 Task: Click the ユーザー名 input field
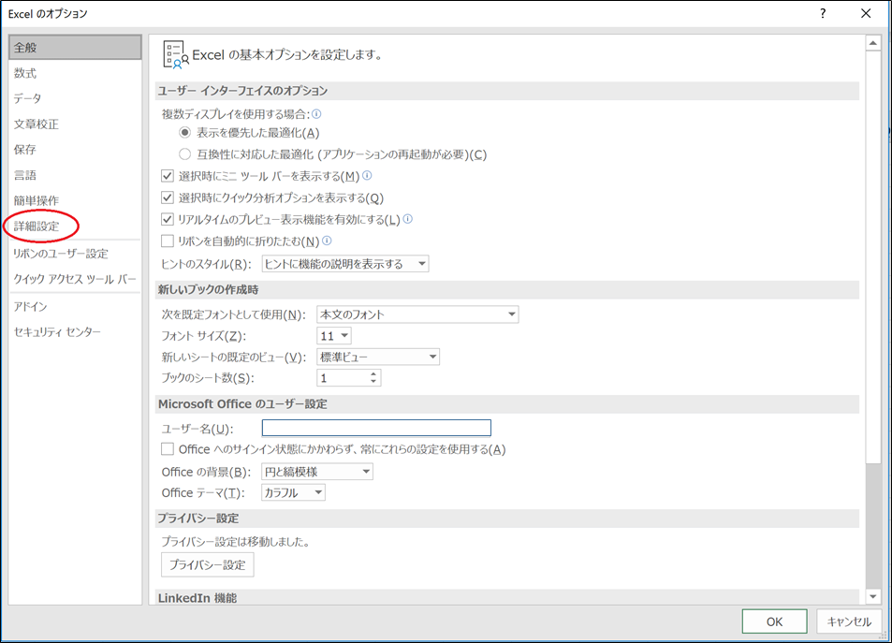click(x=376, y=428)
